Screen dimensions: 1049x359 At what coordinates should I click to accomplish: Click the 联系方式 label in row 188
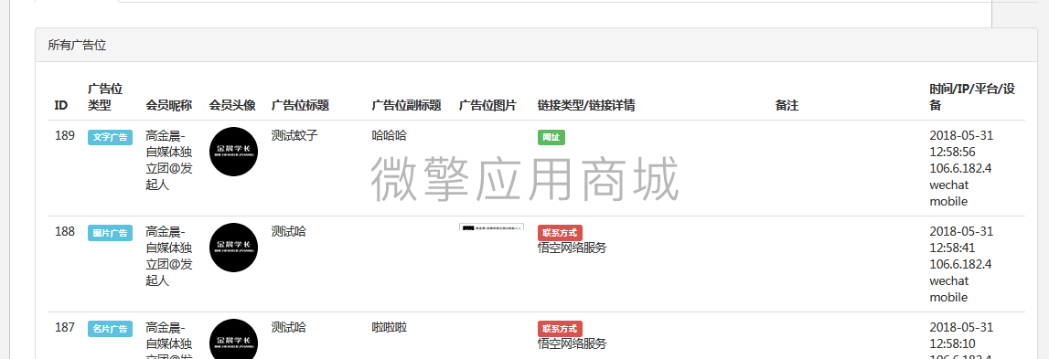pyautogui.click(x=560, y=233)
